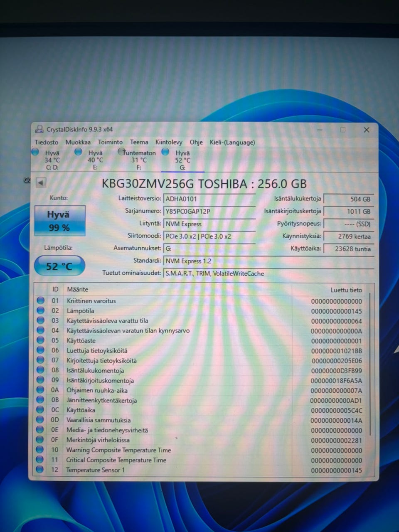Viewport: 399px width, 532px height.
Task: Click the Käyttöaika value 23628 tuntia
Action: coord(349,249)
